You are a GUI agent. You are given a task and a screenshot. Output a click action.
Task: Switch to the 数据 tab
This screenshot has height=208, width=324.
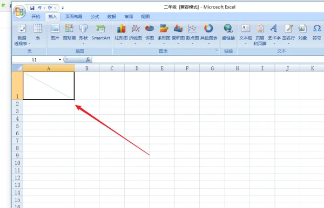pos(112,17)
